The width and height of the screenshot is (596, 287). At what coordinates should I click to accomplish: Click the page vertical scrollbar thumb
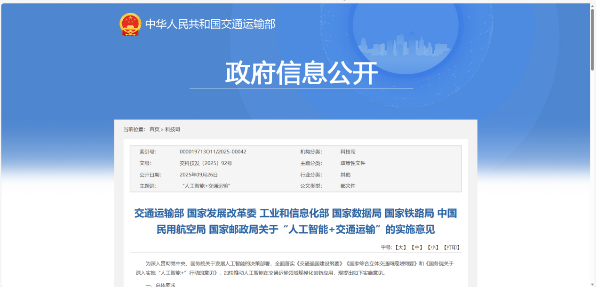coord(593,40)
